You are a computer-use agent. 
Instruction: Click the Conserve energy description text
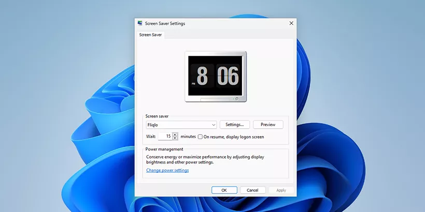[205, 160]
